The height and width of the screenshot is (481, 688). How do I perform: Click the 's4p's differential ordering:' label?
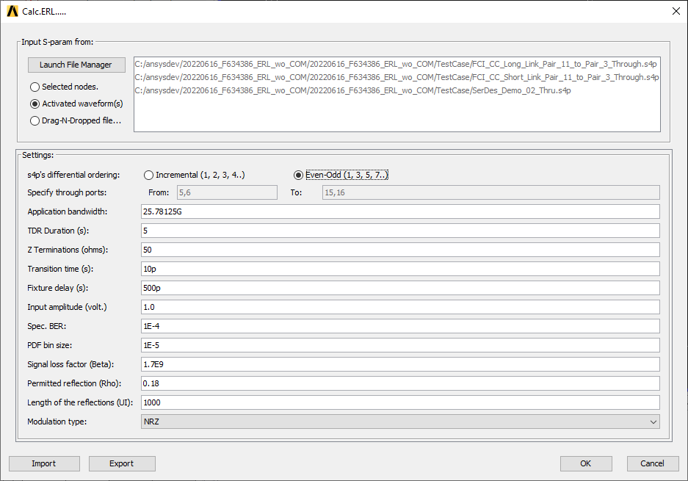(x=73, y=175)
